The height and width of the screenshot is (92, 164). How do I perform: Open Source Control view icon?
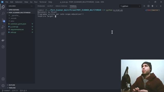coord(3,20)
